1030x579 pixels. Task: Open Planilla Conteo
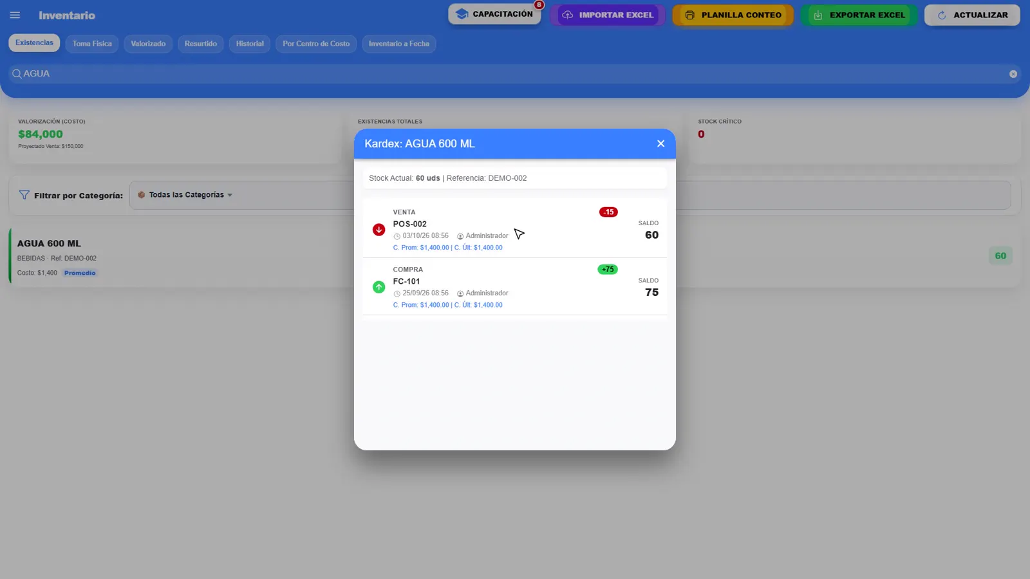[733, 15]
